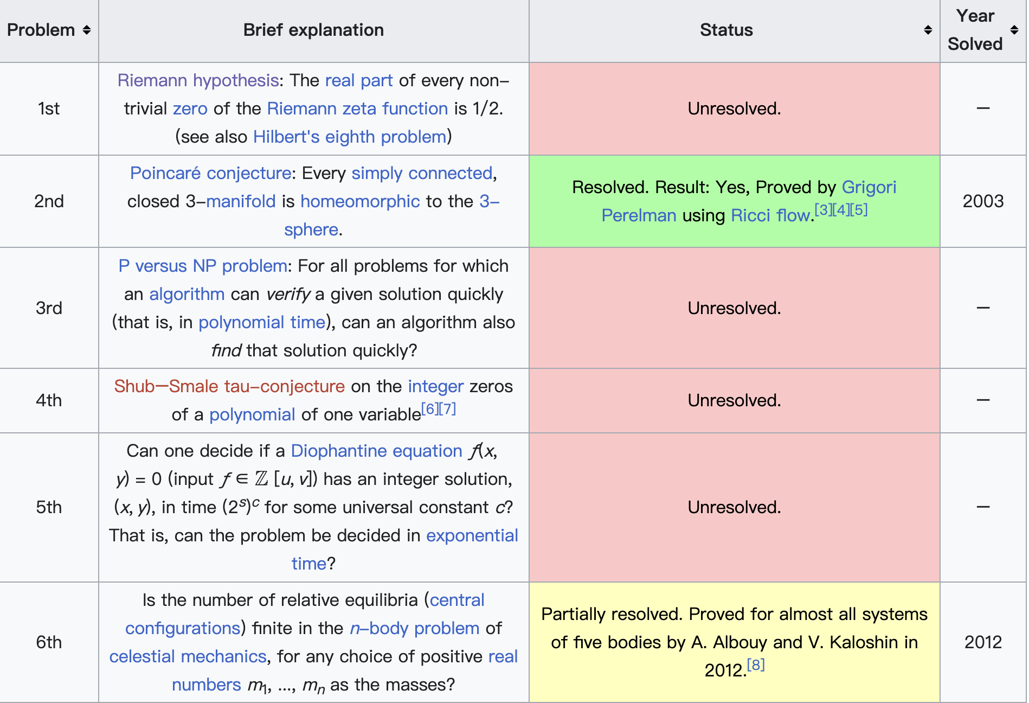Click the P versus NP problem link

tap(202, 266)
